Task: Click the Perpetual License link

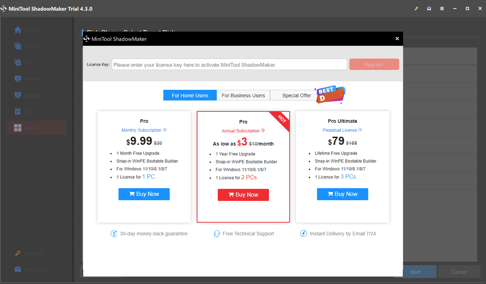Action: [340, 130]
